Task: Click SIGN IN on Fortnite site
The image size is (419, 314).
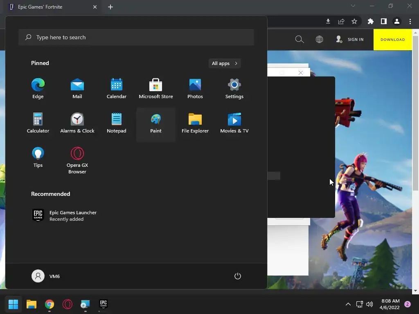Action: (350, 40)
